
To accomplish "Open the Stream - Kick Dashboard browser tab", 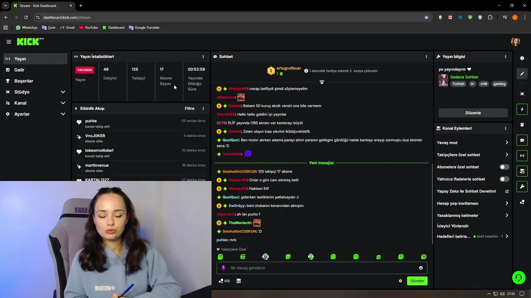I will coord(42,6).
